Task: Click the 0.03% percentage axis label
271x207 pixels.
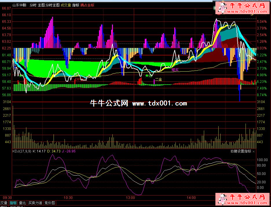Action: click(x=262, y=48)
